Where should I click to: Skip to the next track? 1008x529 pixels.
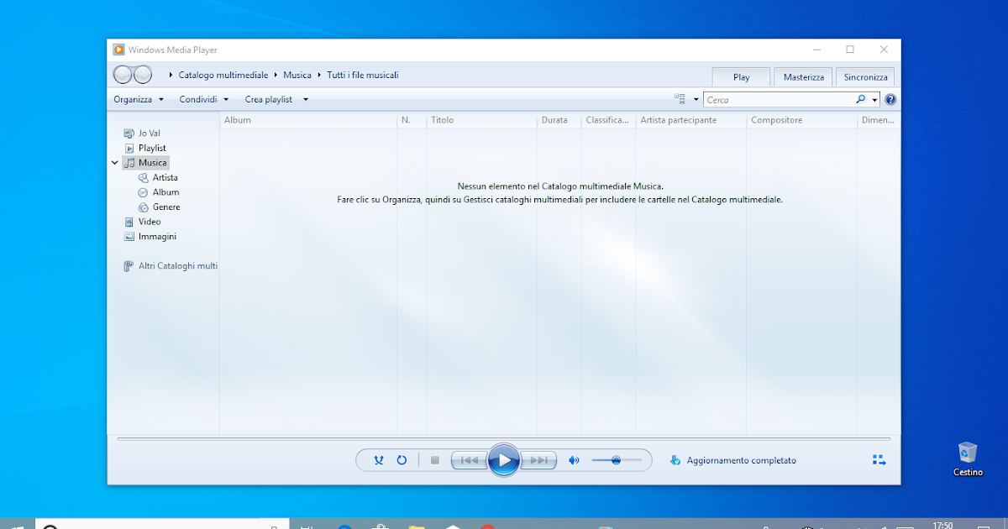click(538, 460)
